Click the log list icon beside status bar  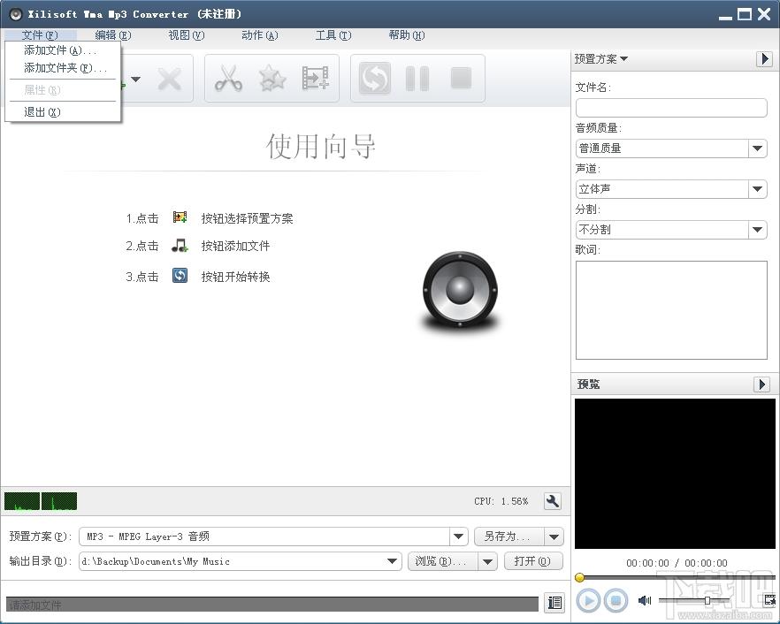(x=554, y=603)
